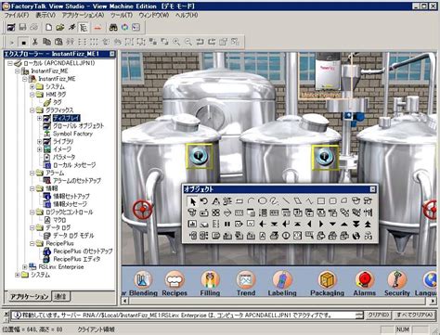Click the Zoom In magnifier icon
The image size is (440, 335).
click(176, 42)
